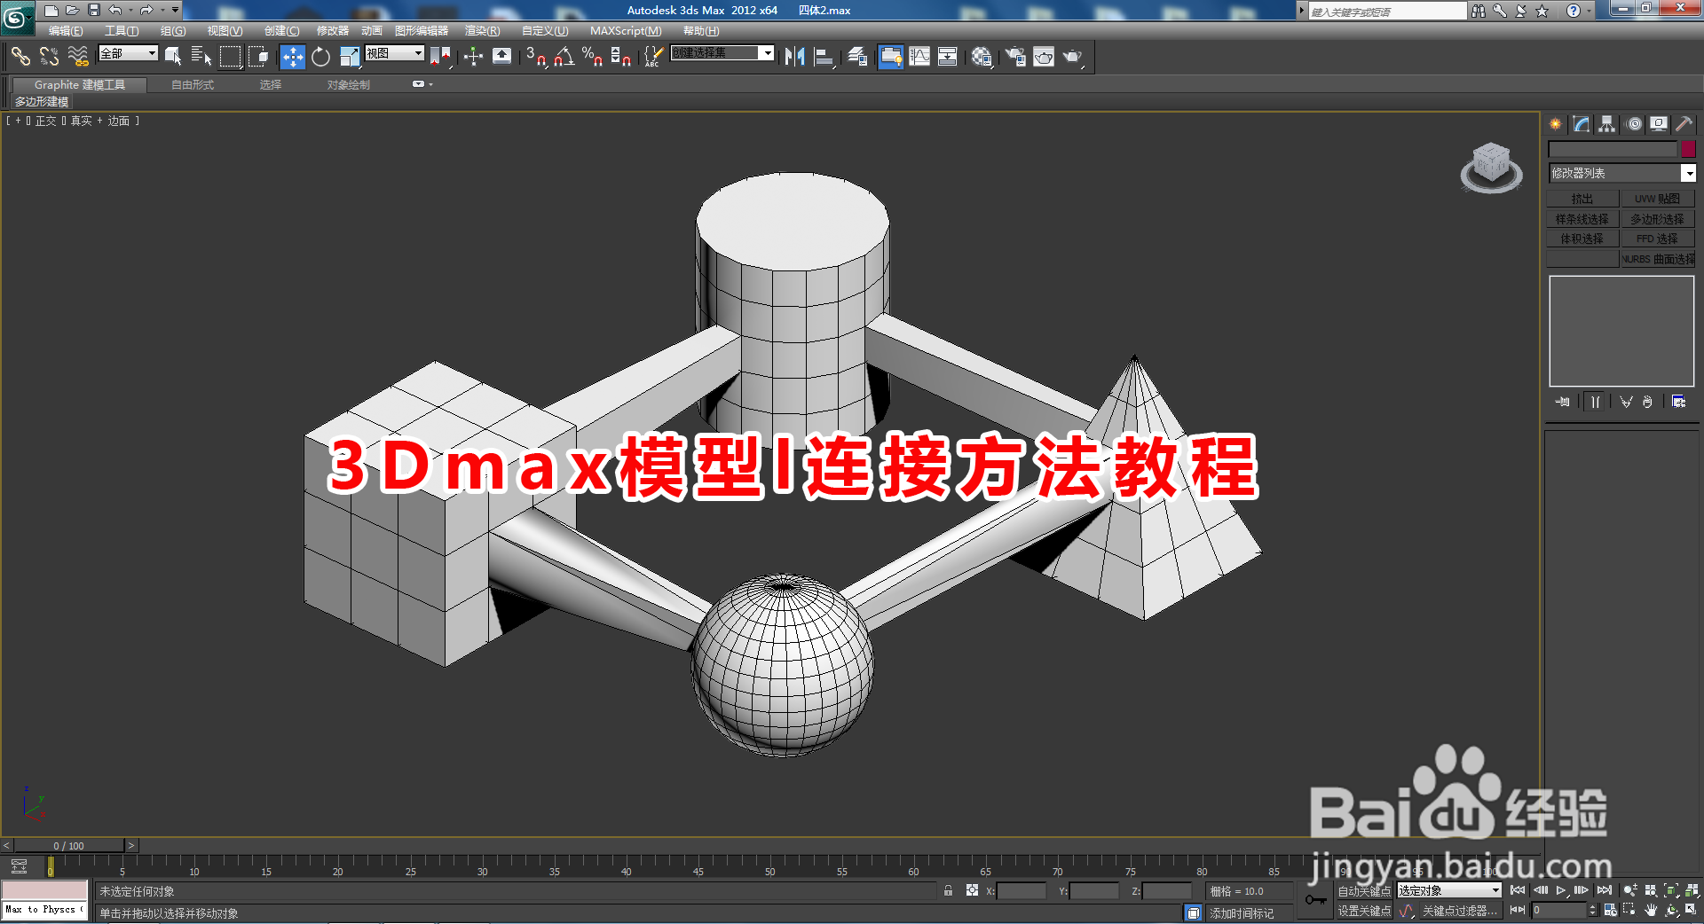Toggle the Window/Crossing selection mode
This screenshot has width=1704, height=924.
pyautogui.click(x=258, y=57)
